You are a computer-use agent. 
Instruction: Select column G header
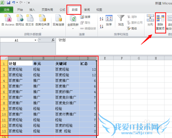tap(139, 58)
